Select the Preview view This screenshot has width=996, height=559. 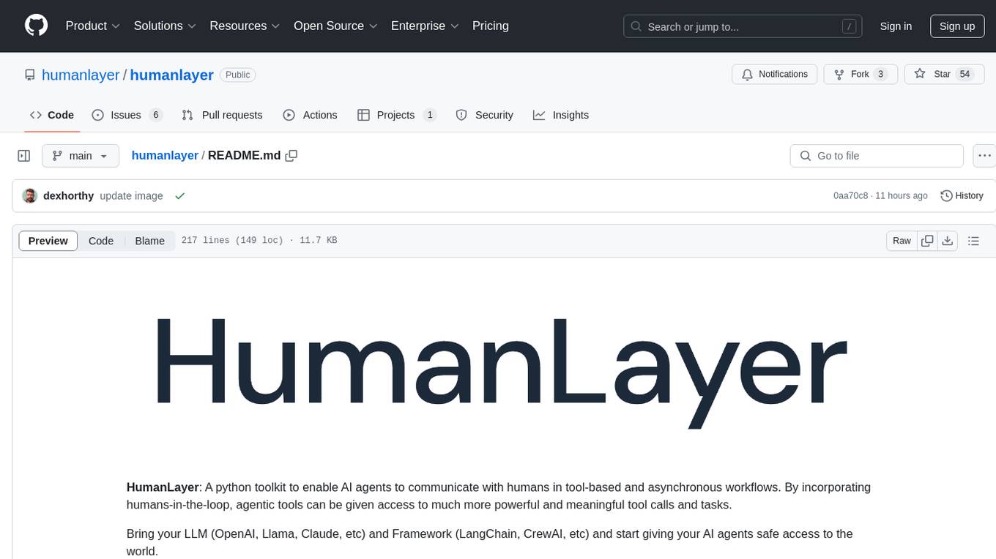[48, 241]
